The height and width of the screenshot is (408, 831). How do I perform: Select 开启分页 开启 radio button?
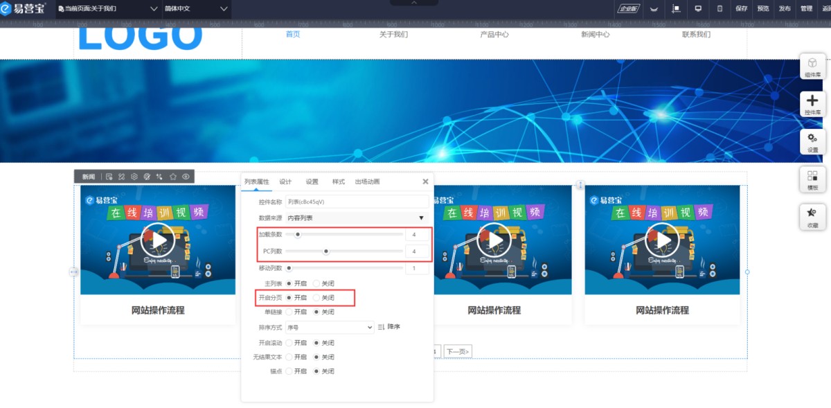point(289,298)
